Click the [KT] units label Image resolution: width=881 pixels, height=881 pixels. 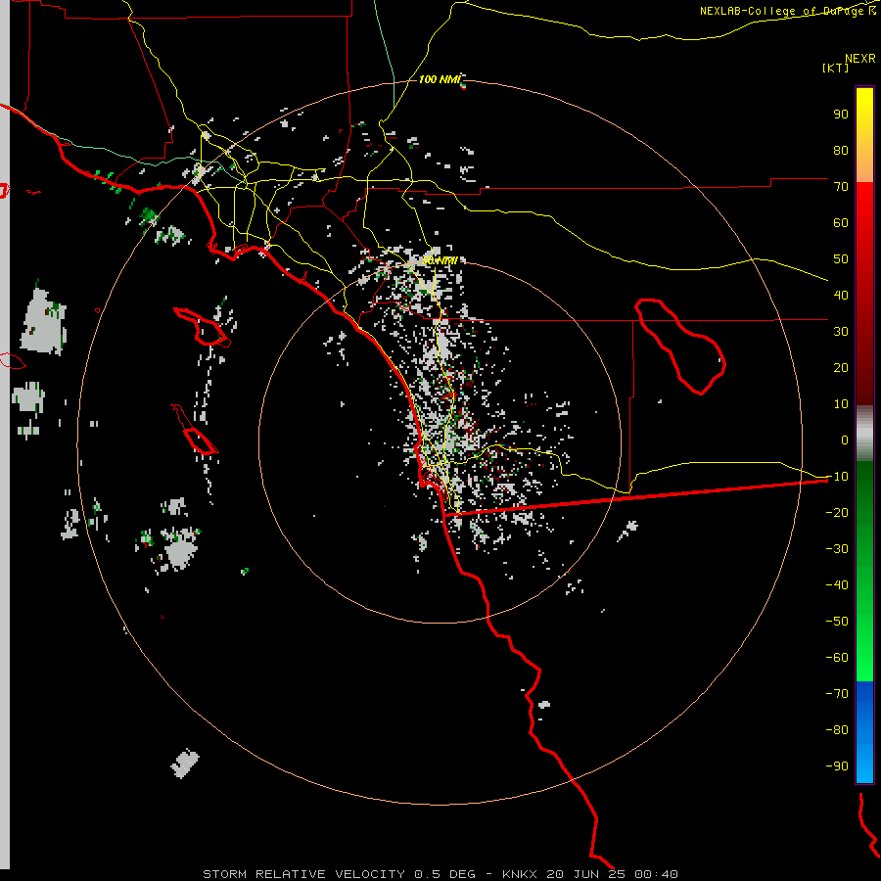tap(836, 68)
